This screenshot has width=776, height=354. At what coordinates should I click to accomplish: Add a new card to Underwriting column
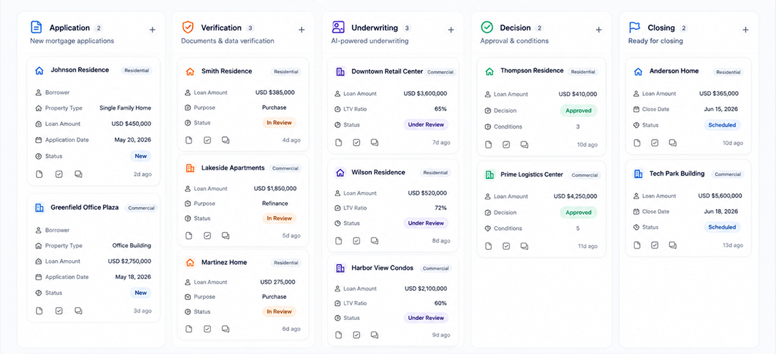pyautogui.click(x=451, y=30)
